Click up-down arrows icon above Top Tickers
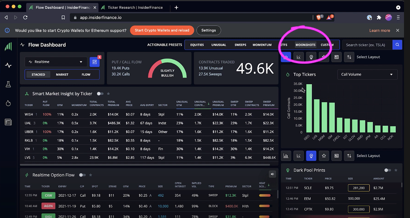 click(x=349, y=57)
